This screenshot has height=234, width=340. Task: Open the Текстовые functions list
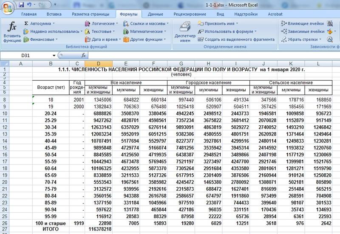tap(101, 31)
